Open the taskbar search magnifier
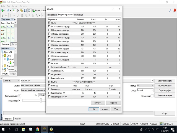 click(x=10, y=129)
